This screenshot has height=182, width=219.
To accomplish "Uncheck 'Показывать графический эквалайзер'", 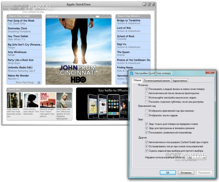I will click(147, 133).
